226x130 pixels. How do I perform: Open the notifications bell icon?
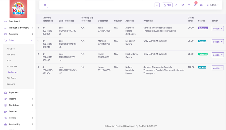click(195, 5)
